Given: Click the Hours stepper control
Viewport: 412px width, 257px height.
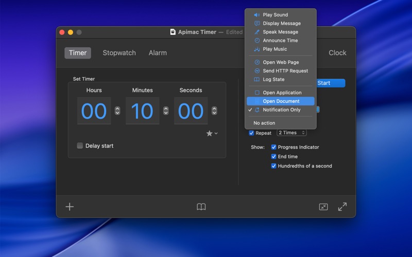Looking at the screenshot, I should tap(117, 111).
